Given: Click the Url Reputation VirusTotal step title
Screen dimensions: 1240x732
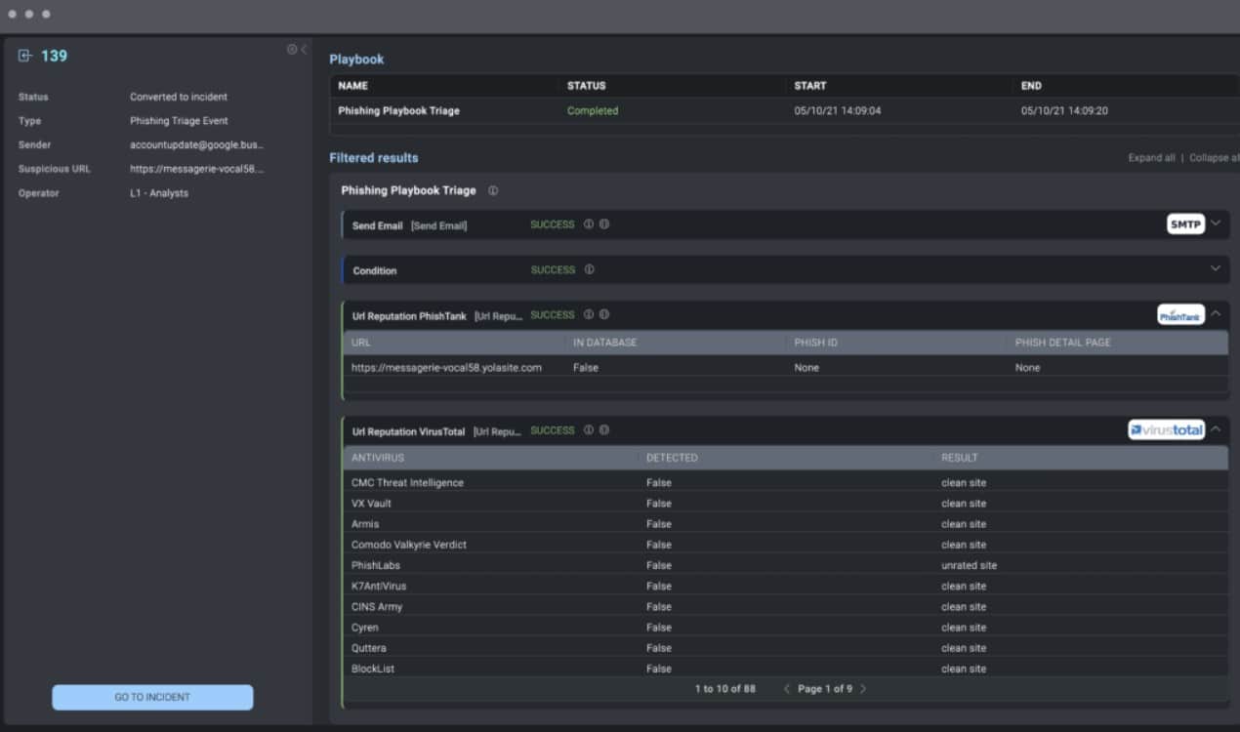Looking at the screenshot, I should (x=408, y=431).
